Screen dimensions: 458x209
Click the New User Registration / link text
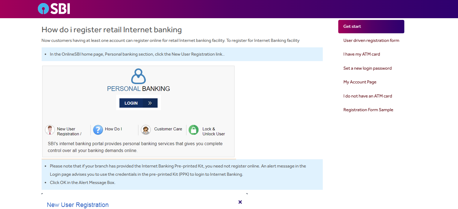[x=69, y=131]
